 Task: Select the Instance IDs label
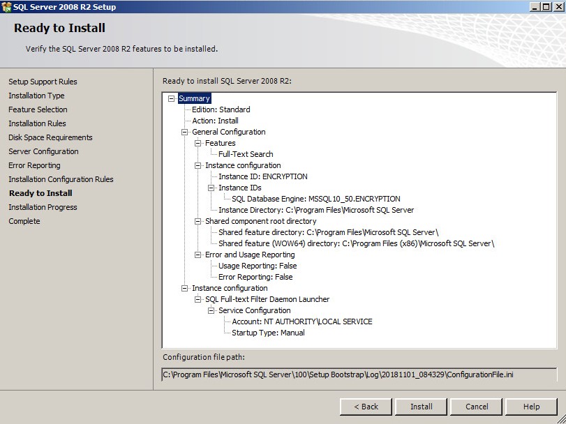[239, 188]
